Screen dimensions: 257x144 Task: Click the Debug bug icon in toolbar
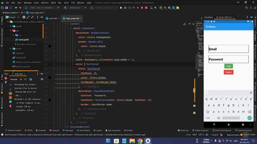(125, 8)
